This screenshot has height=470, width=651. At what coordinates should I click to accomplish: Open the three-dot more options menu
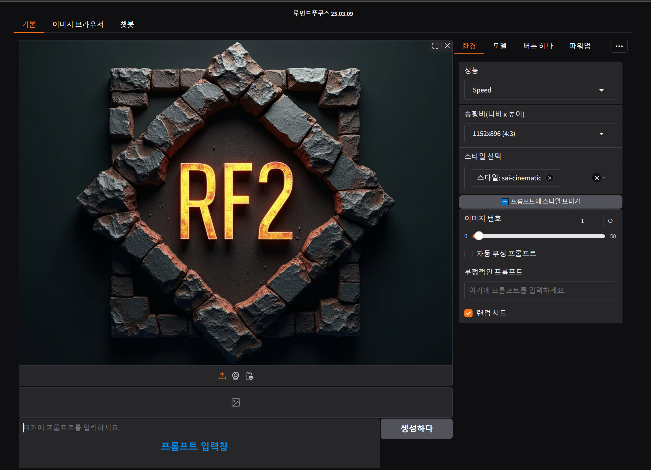(x=619, y=46)
